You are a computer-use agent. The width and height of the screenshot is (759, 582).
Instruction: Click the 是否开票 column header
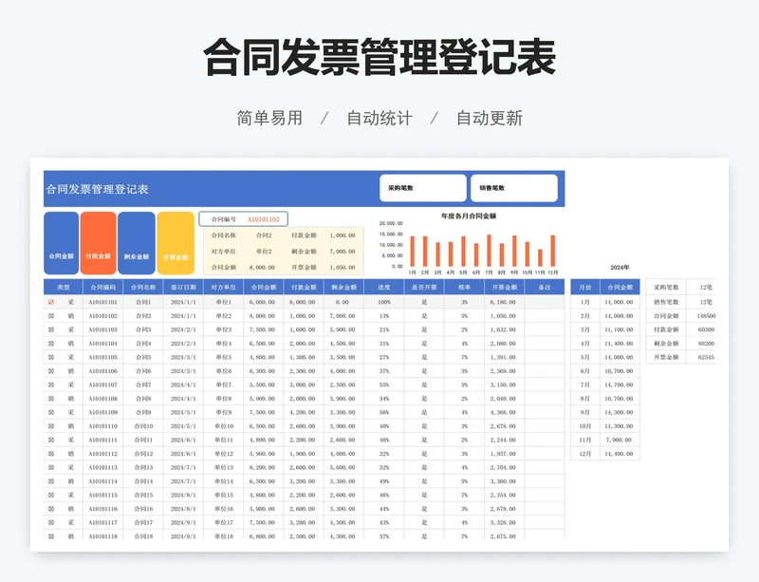pos(424,287)
